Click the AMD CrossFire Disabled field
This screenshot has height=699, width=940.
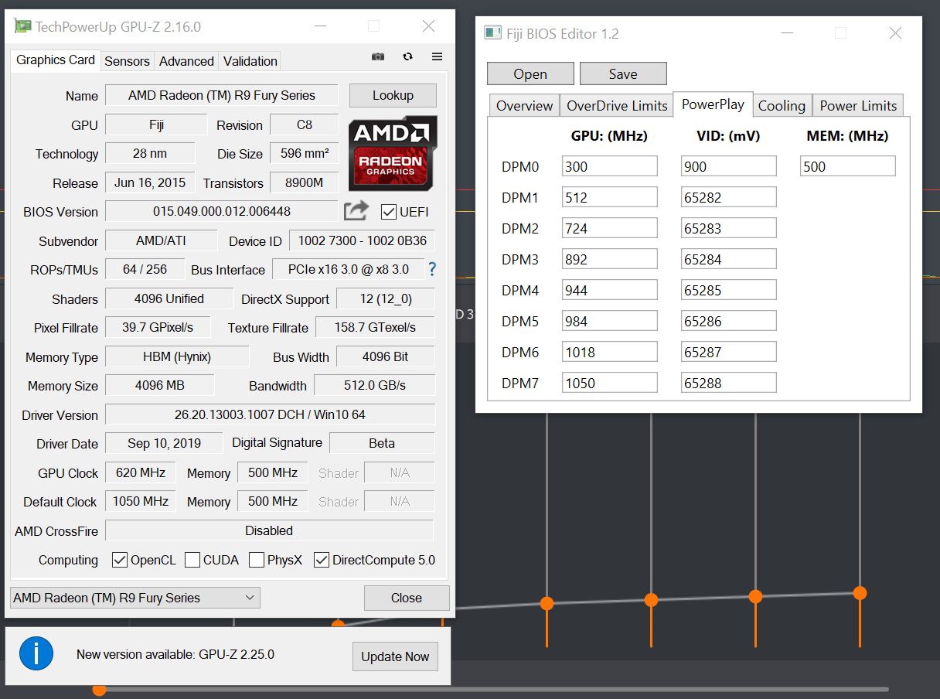269,530
